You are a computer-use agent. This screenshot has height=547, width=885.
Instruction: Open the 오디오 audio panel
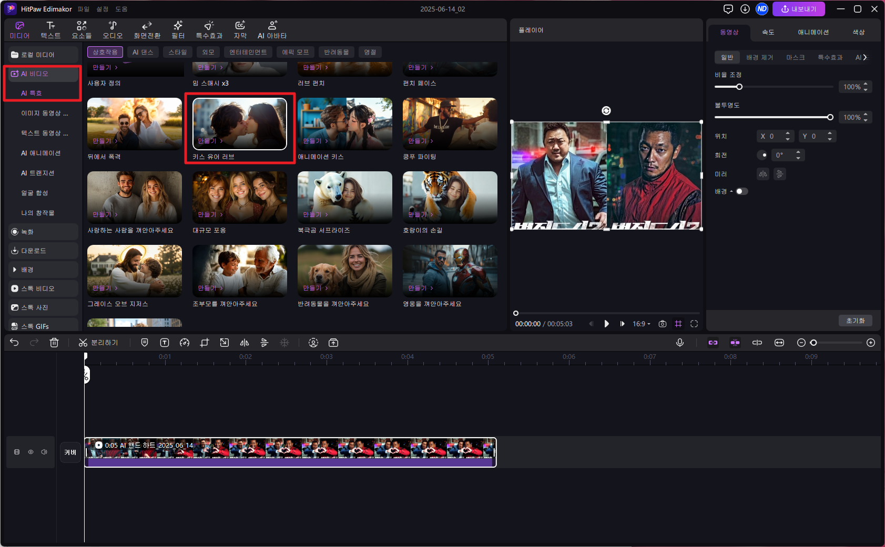tap(113, 30)
